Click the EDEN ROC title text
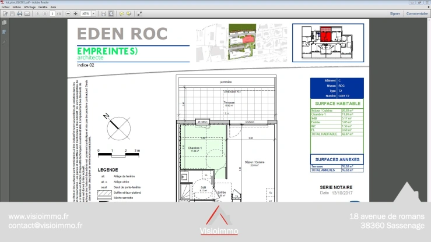Screen dimensions: 431x242 point(122,34)
